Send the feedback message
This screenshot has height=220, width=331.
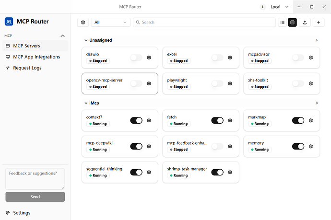tap(35, 197)
